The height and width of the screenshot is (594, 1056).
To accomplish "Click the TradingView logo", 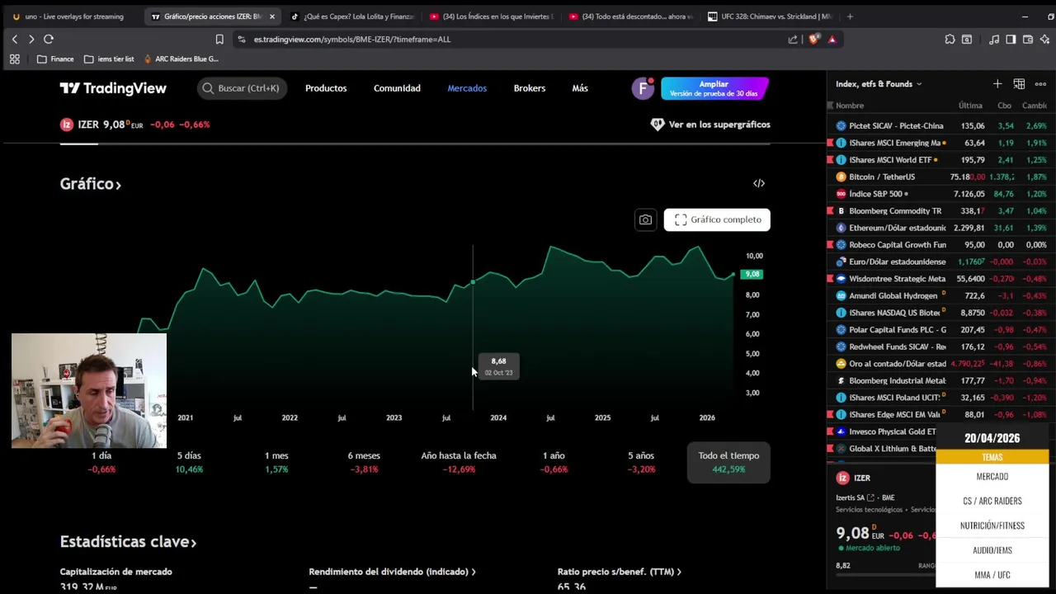I will (x=113, y=88).
